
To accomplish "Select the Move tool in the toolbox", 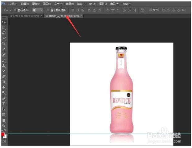I will (x=4, y=22).
